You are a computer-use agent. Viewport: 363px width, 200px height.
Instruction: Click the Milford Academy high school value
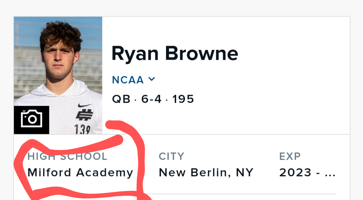pyautogui.click(x=80, y=172)
